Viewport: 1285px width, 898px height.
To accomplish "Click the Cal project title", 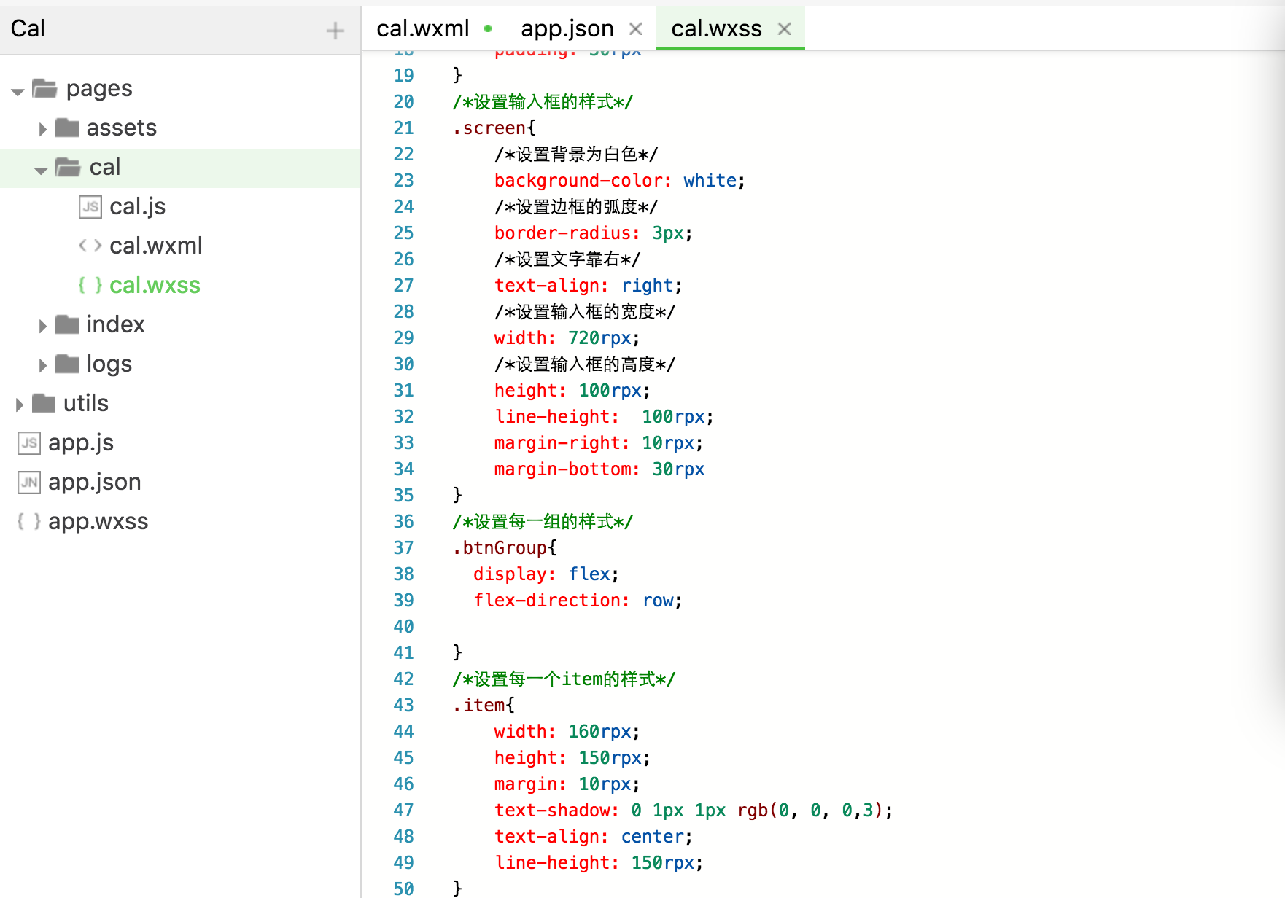I will pos(28,28).
